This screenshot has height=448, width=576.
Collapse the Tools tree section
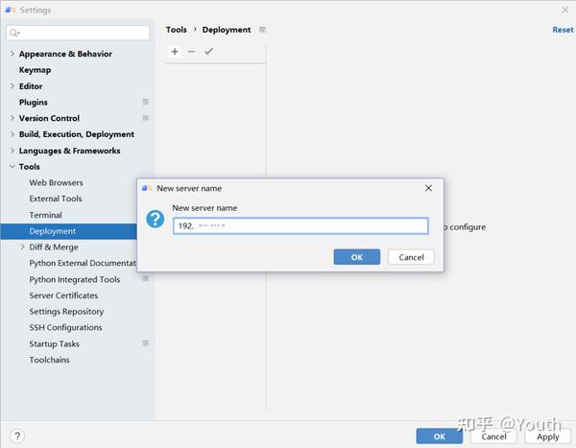12,167
